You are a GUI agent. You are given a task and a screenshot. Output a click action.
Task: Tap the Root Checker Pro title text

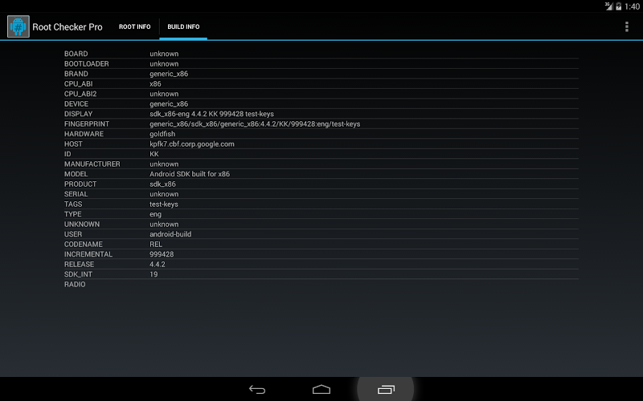click(x=68, y=27)
